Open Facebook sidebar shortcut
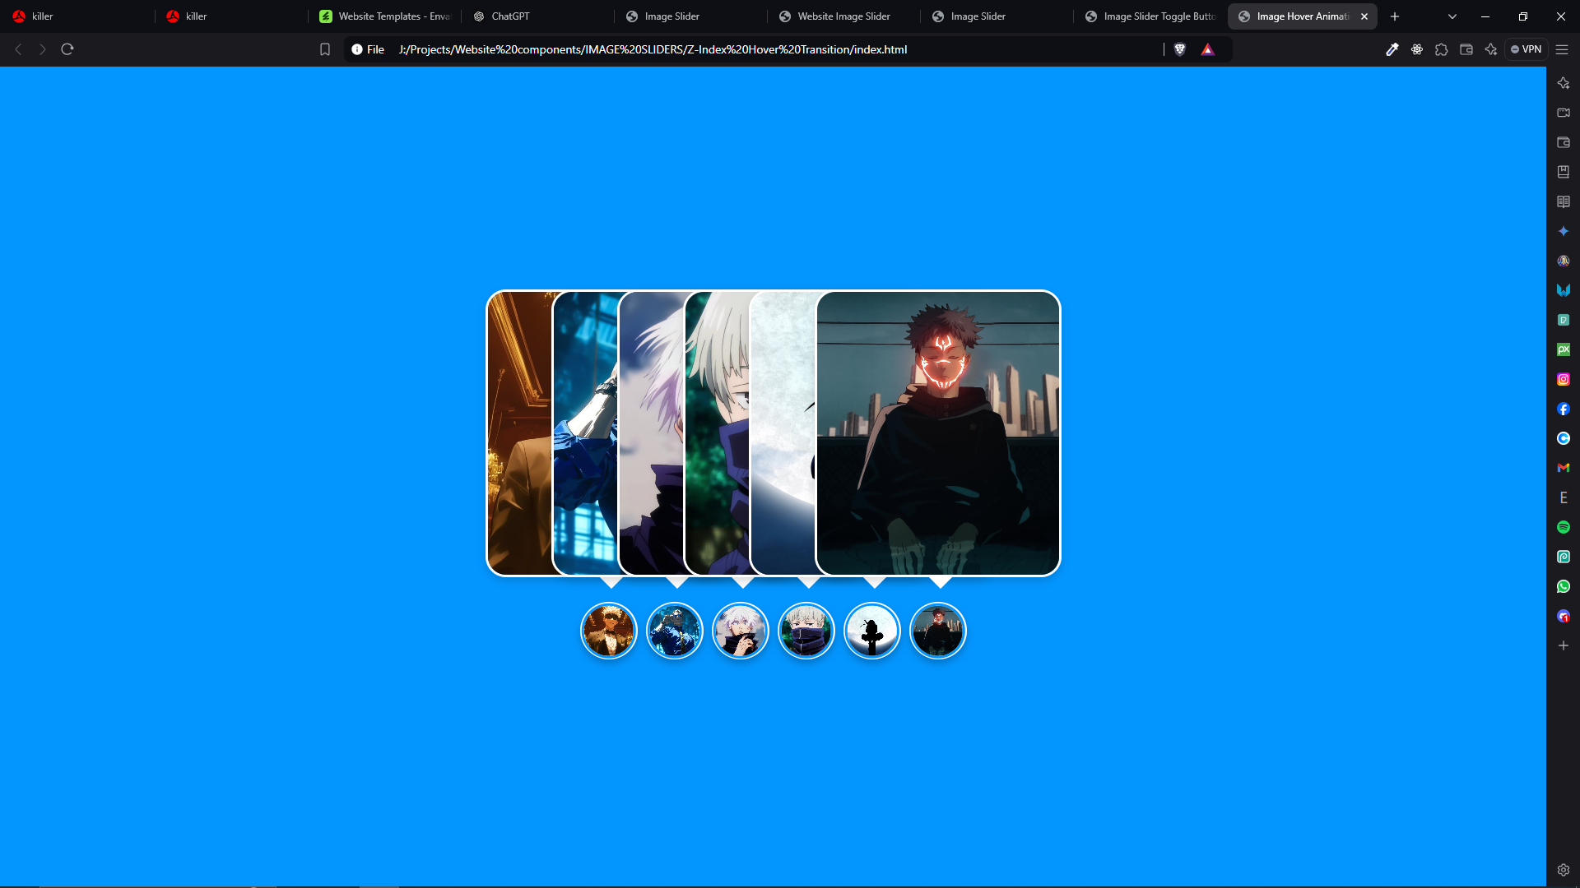The image size is (1580, 888). (1564, 409)
